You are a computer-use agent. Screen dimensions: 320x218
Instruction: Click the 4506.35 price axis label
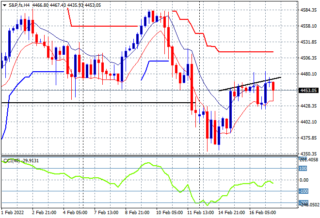pyautogui.click(x=308, y=58)
